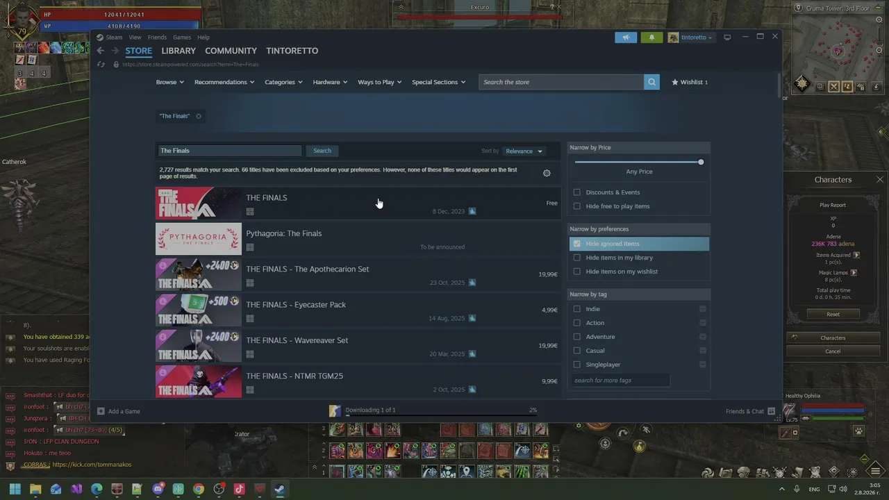This screenshot has width=889, height=500.
Task: Click "search for more tags" field
Action: pyautogui.click(x=620, y=381)
